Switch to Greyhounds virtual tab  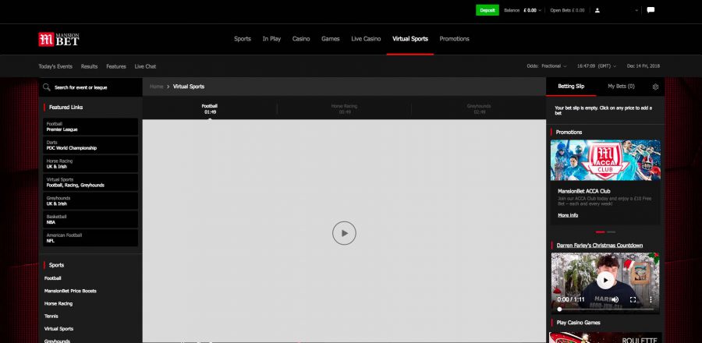pos(479,108)
